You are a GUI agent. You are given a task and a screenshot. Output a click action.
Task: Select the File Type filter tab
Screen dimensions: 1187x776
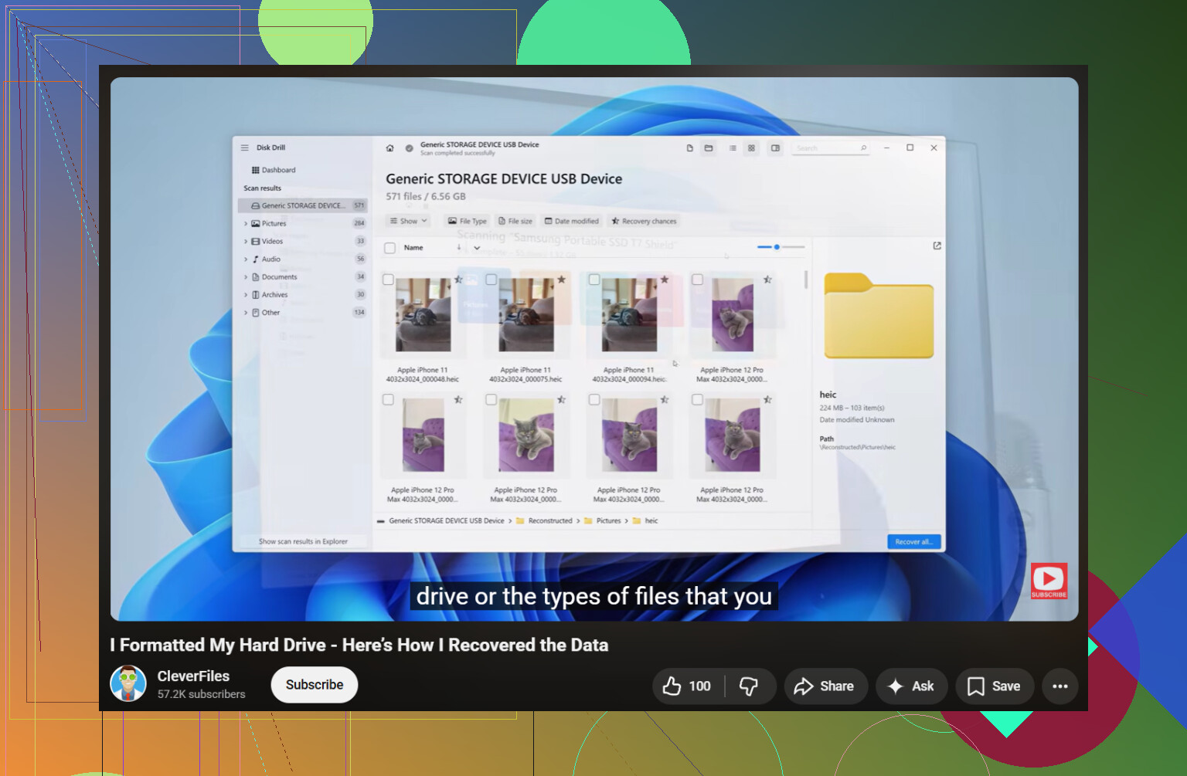click(x=468, y=221)
